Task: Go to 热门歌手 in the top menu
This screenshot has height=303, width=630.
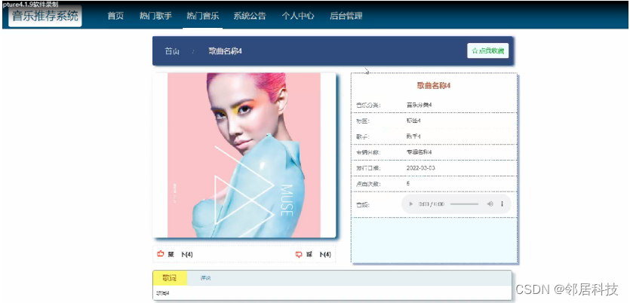Action: coord(155,16)
